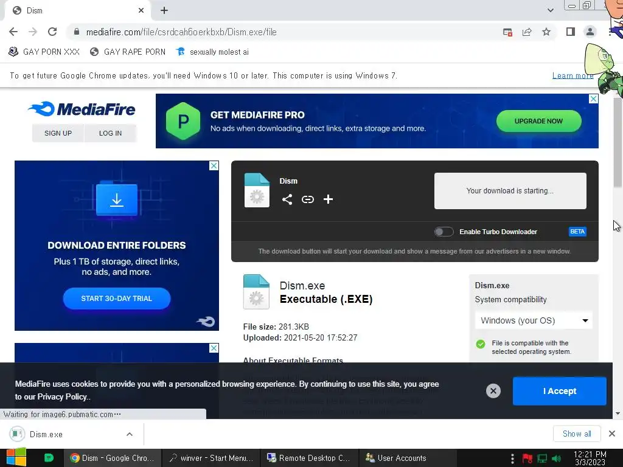Toggle the Chrome side panel icon
The image size is (623, 467).
coord(571,32)
